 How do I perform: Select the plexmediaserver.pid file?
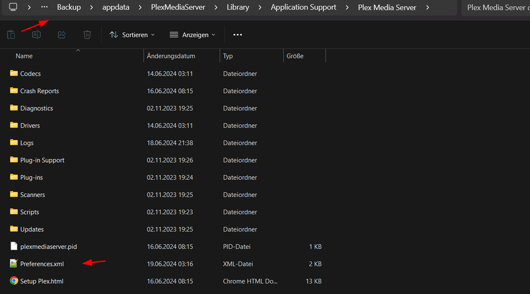click(x=48, y=246)
